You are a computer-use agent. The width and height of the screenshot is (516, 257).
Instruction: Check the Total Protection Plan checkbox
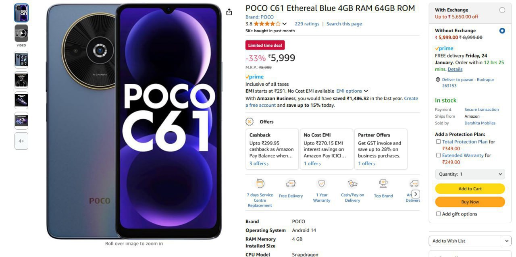coord(438,142)
